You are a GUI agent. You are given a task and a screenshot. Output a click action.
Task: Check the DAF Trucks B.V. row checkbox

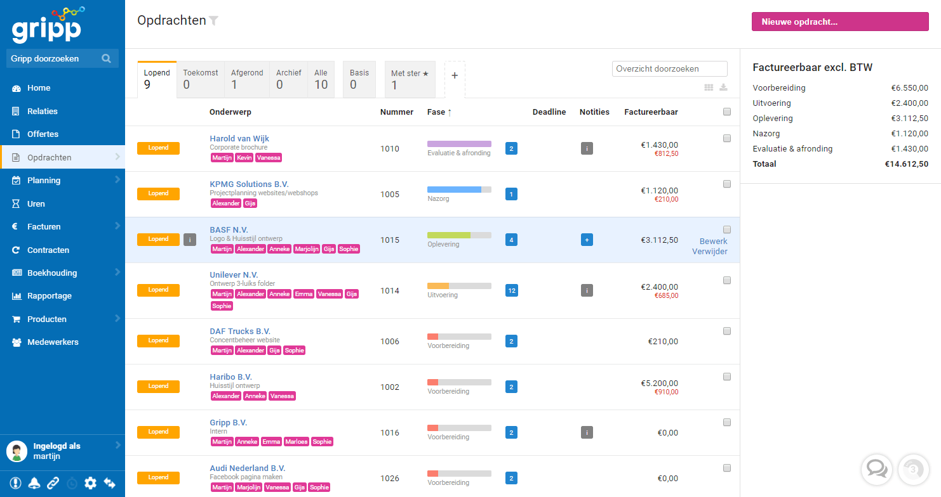(727, 331)
